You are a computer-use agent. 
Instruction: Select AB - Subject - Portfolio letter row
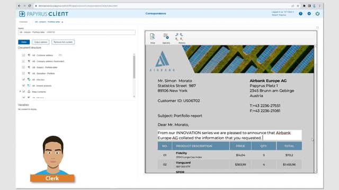(x=44, y=67)
